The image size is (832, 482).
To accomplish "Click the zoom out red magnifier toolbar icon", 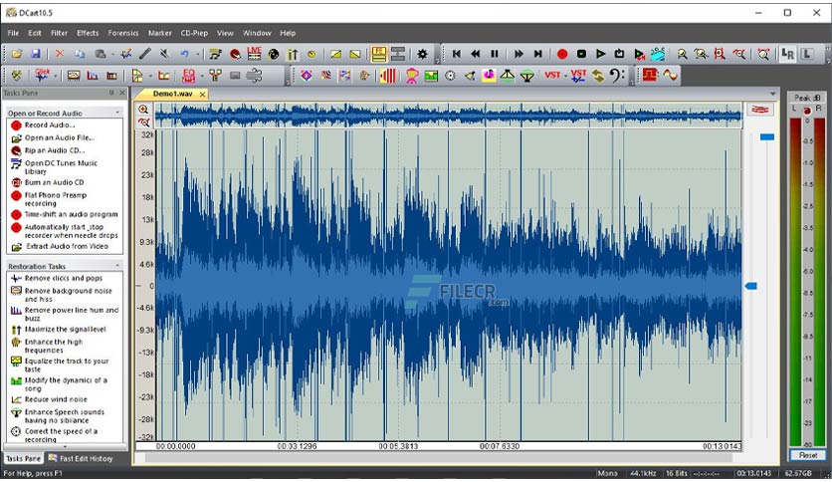I will click(739, 54).
